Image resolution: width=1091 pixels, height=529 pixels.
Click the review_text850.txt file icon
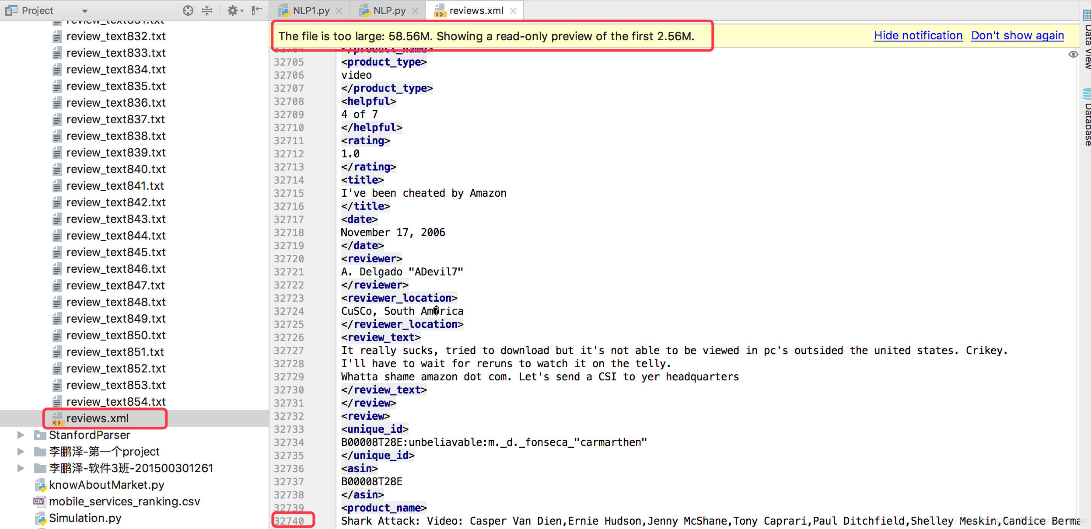tap(57, 336)
